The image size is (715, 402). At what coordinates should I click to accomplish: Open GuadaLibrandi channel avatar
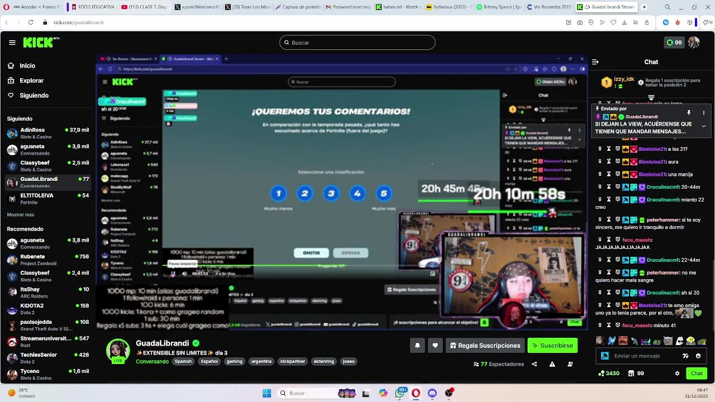118,350
